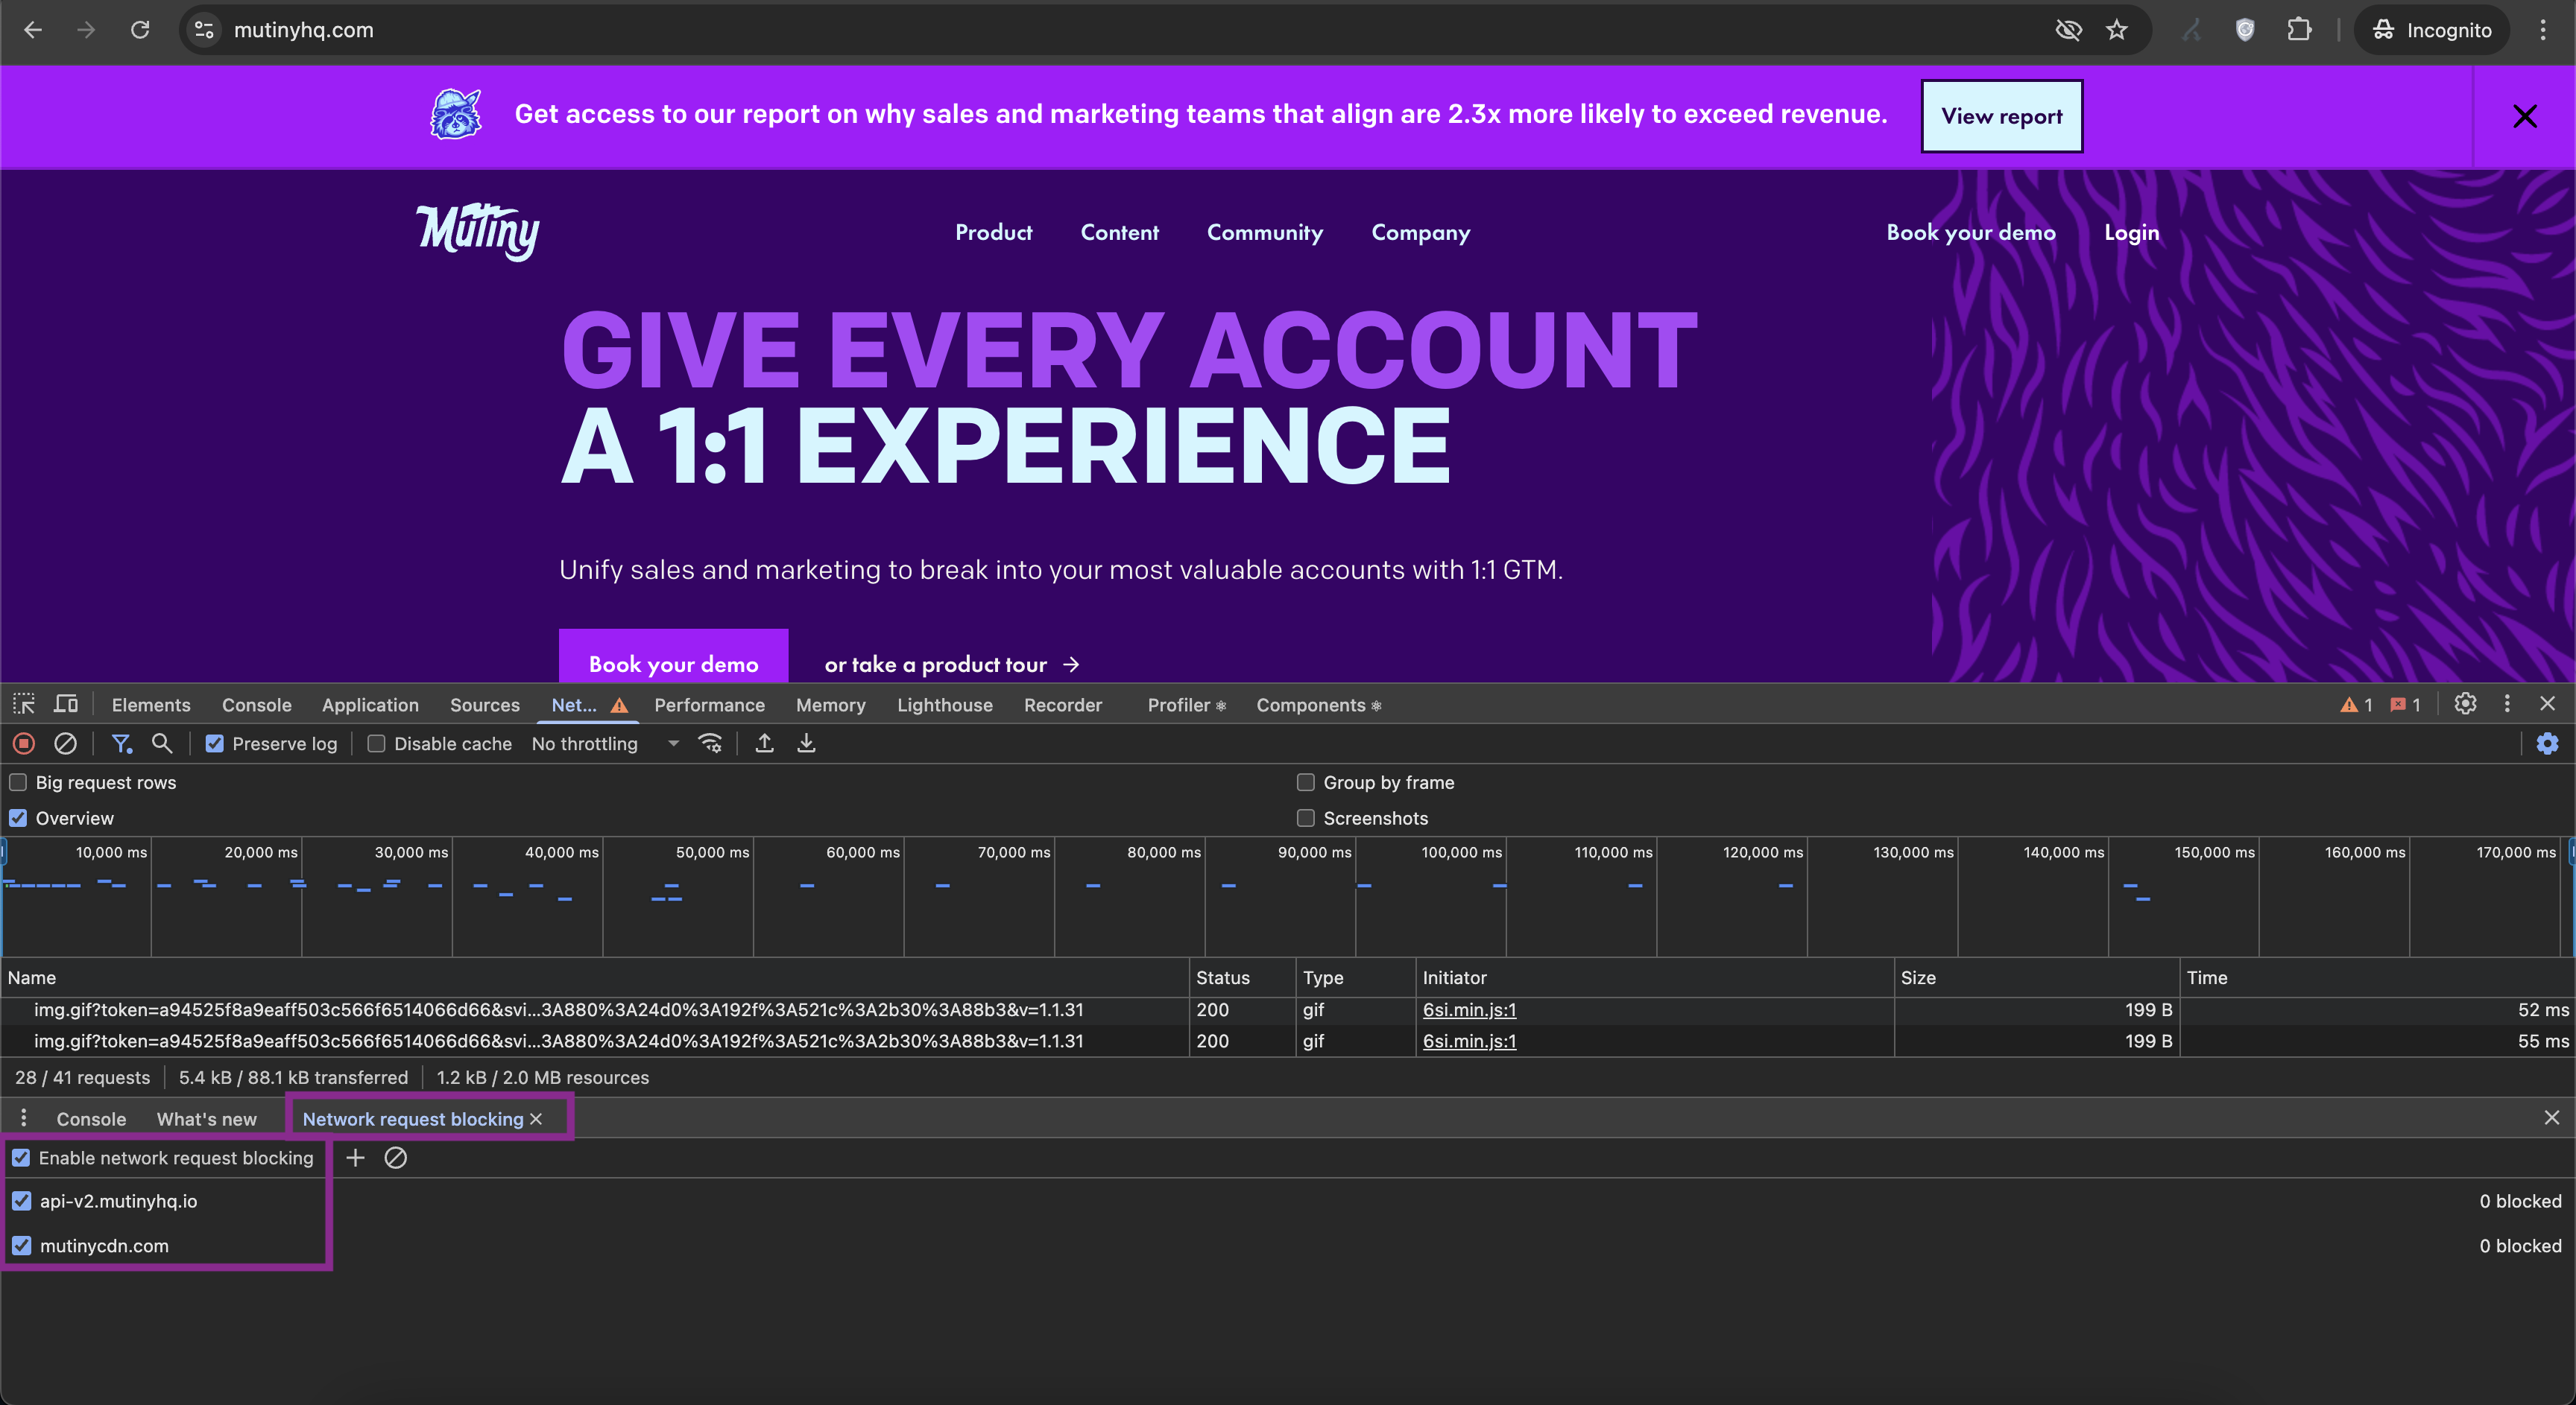2576x1405 pixels.
Task: Click the View report button
Action: [2001, 116]
